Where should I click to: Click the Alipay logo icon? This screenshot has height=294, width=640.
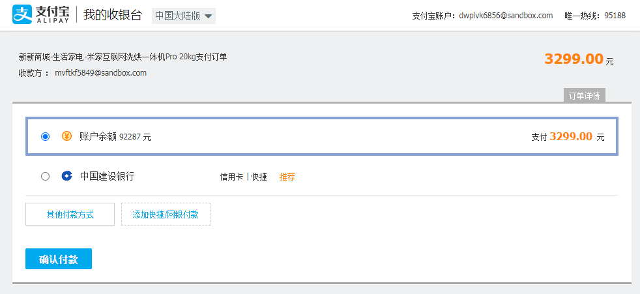pos(22,15)
